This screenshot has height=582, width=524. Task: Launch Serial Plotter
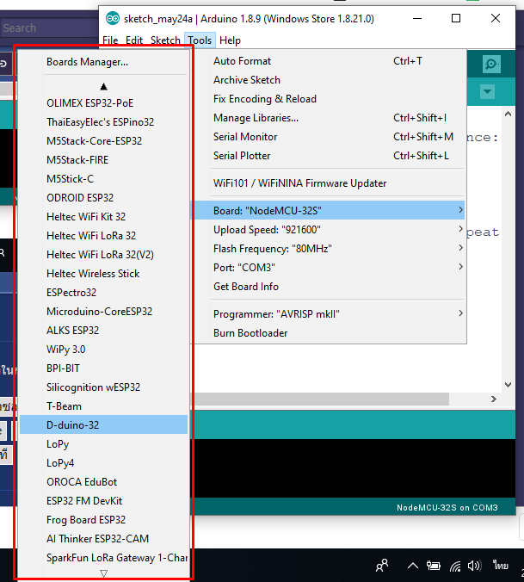click(330, 156)
